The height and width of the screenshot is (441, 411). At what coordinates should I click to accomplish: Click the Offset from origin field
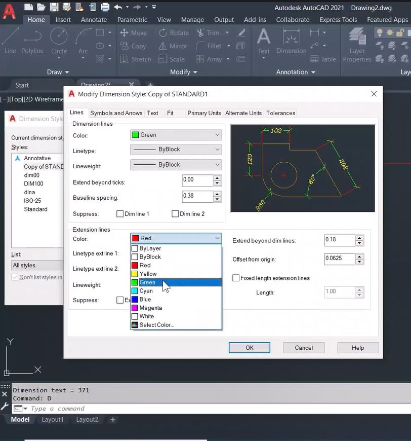(340, 259)
